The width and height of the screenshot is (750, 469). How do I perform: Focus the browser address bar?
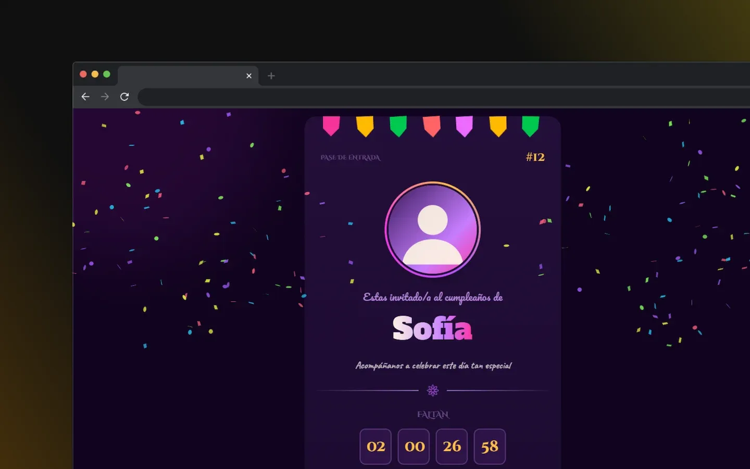pos(444,97)
